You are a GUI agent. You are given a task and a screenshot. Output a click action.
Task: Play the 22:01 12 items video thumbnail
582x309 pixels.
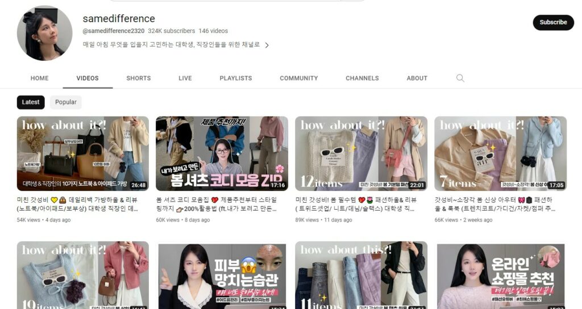(x=361, y=153)
